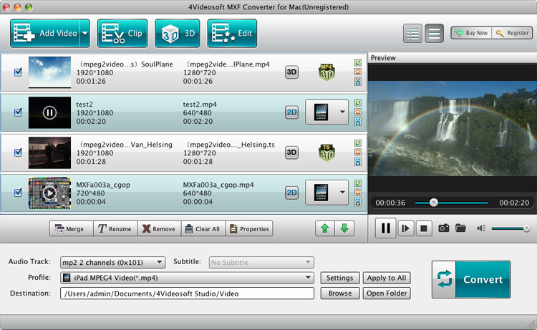This screenshot has width=537, height=330.
Task: Browse for destination folder
Action: [x=339, y=293]
